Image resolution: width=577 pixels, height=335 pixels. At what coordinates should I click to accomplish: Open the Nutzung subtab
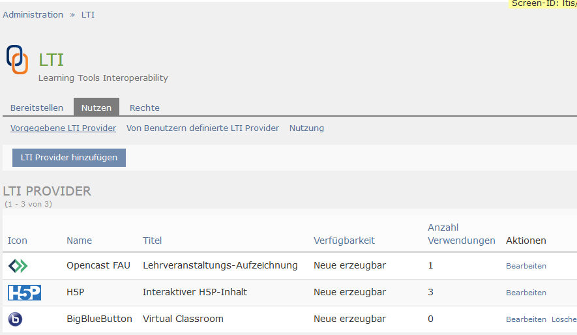tap(306, 128)
